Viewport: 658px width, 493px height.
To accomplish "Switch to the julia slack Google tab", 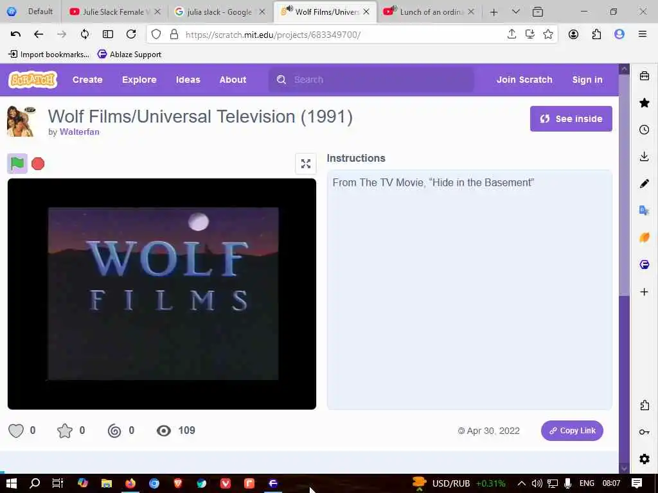I will [x=220, y=12].
